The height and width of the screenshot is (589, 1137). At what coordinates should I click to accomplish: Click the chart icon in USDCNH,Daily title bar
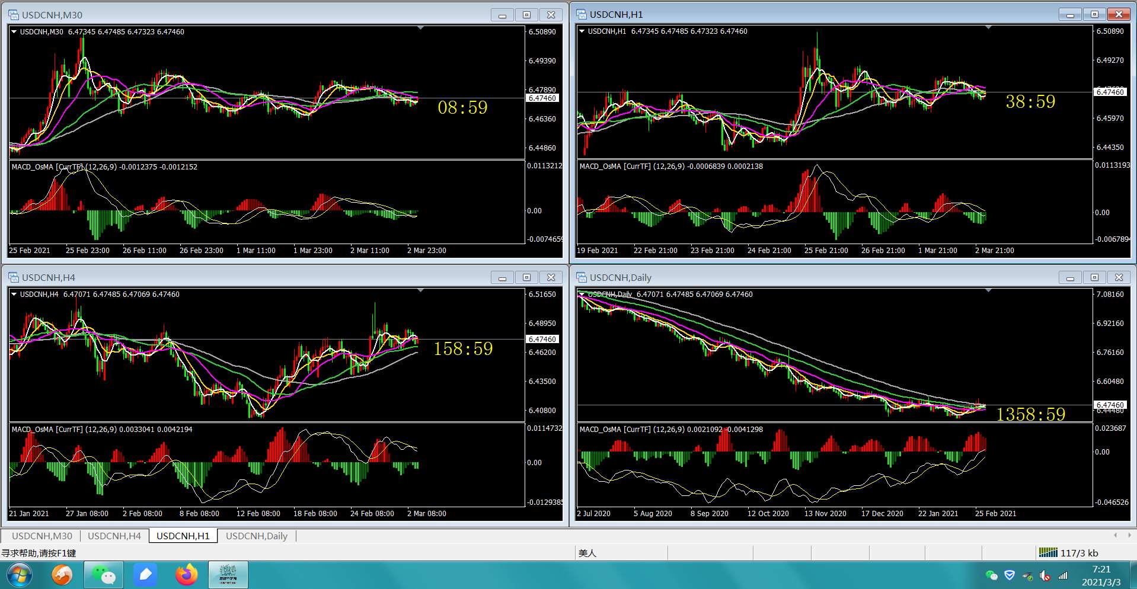[582, 277]
